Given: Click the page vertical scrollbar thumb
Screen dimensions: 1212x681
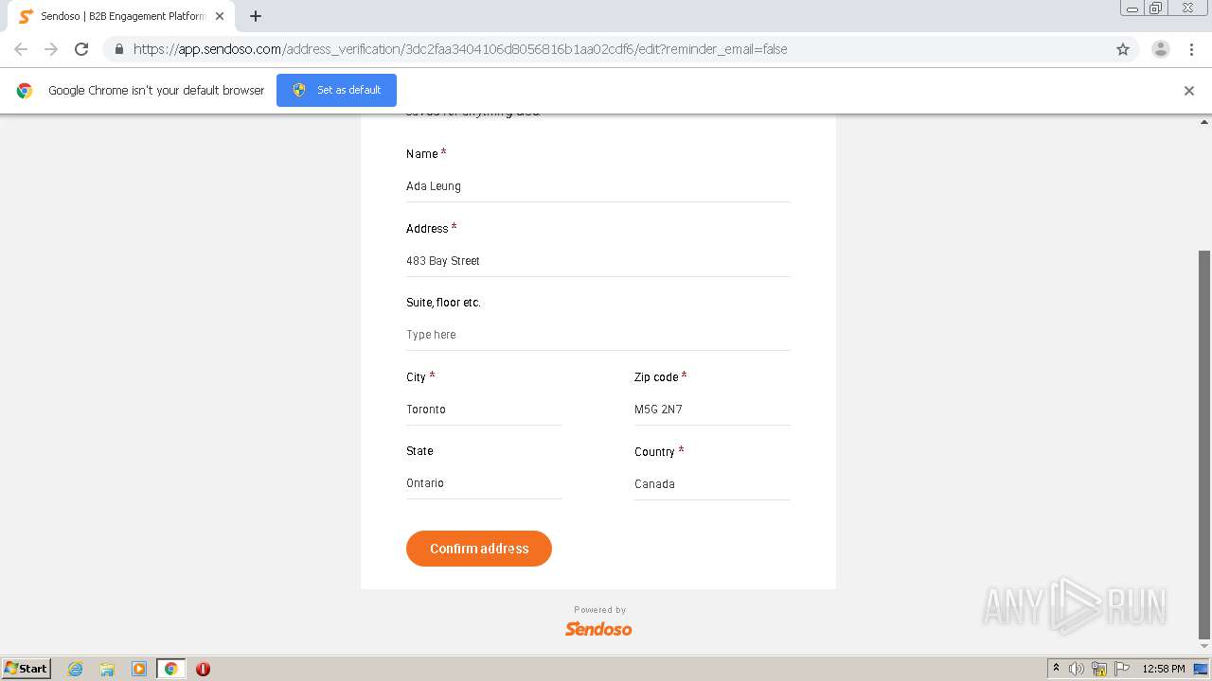Looking at the screenshot, I should point(1204,445).
